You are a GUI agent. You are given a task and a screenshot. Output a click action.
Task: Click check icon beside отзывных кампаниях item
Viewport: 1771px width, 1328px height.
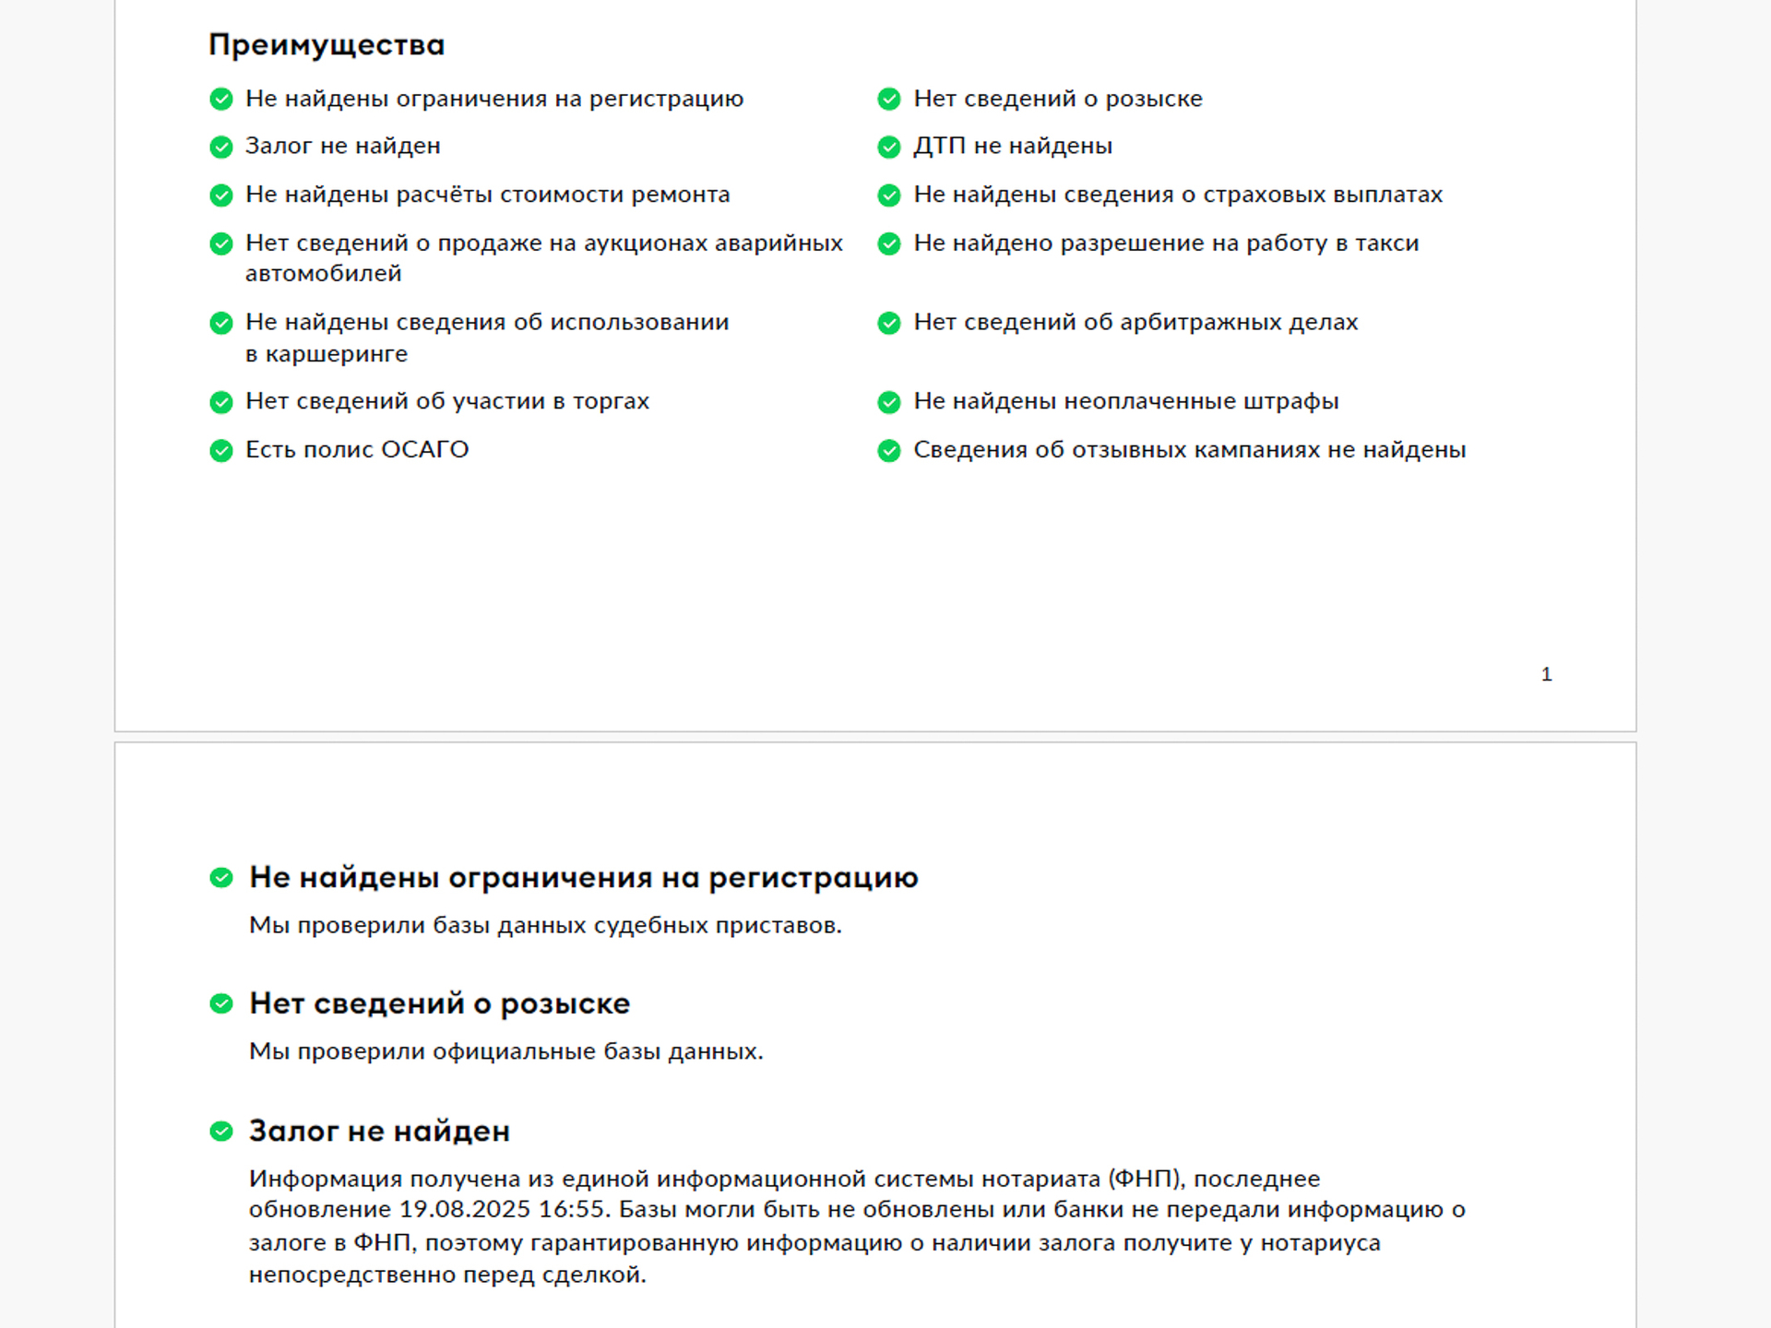889,450
